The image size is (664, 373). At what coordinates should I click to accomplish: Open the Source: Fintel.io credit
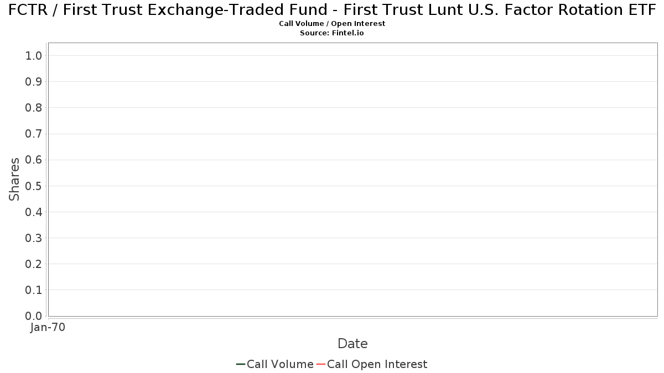(x=332, y=33)
